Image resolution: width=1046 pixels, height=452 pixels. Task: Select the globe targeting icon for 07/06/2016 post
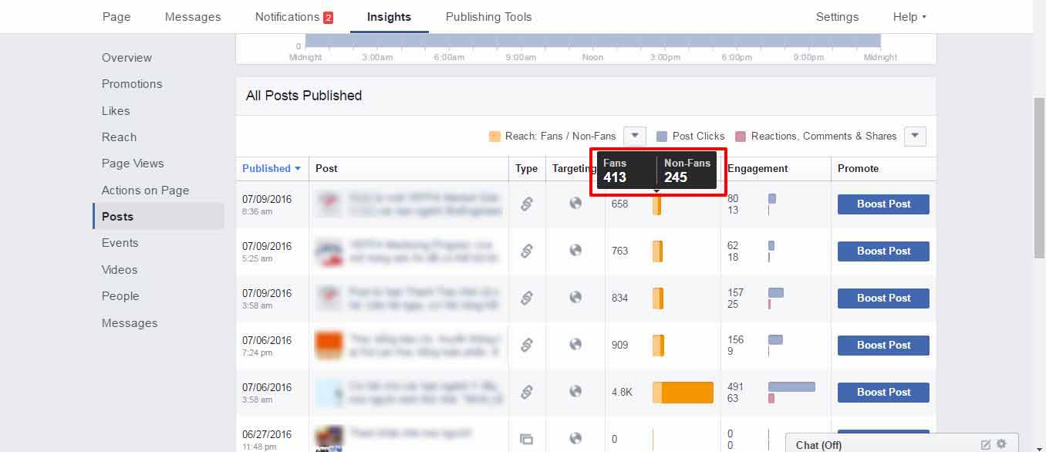[574, 345]
